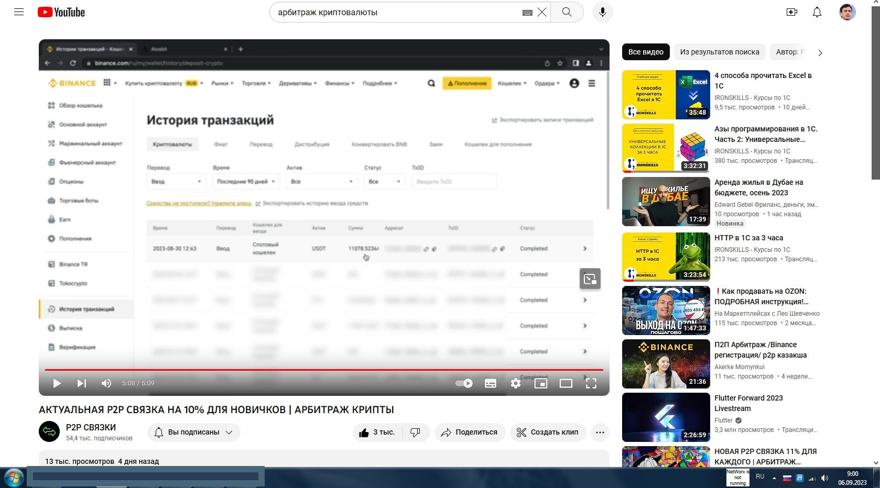Image resolution: width=880 pixels, height=488 pixels.
Task: Skip to the next video
Action: 81,383
